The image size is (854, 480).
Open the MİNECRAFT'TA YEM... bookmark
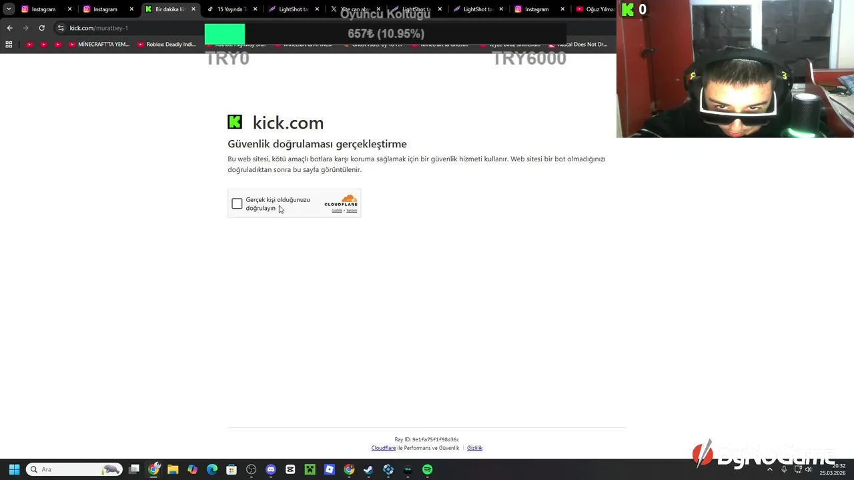pyautogui.click(x=99, y=45)
